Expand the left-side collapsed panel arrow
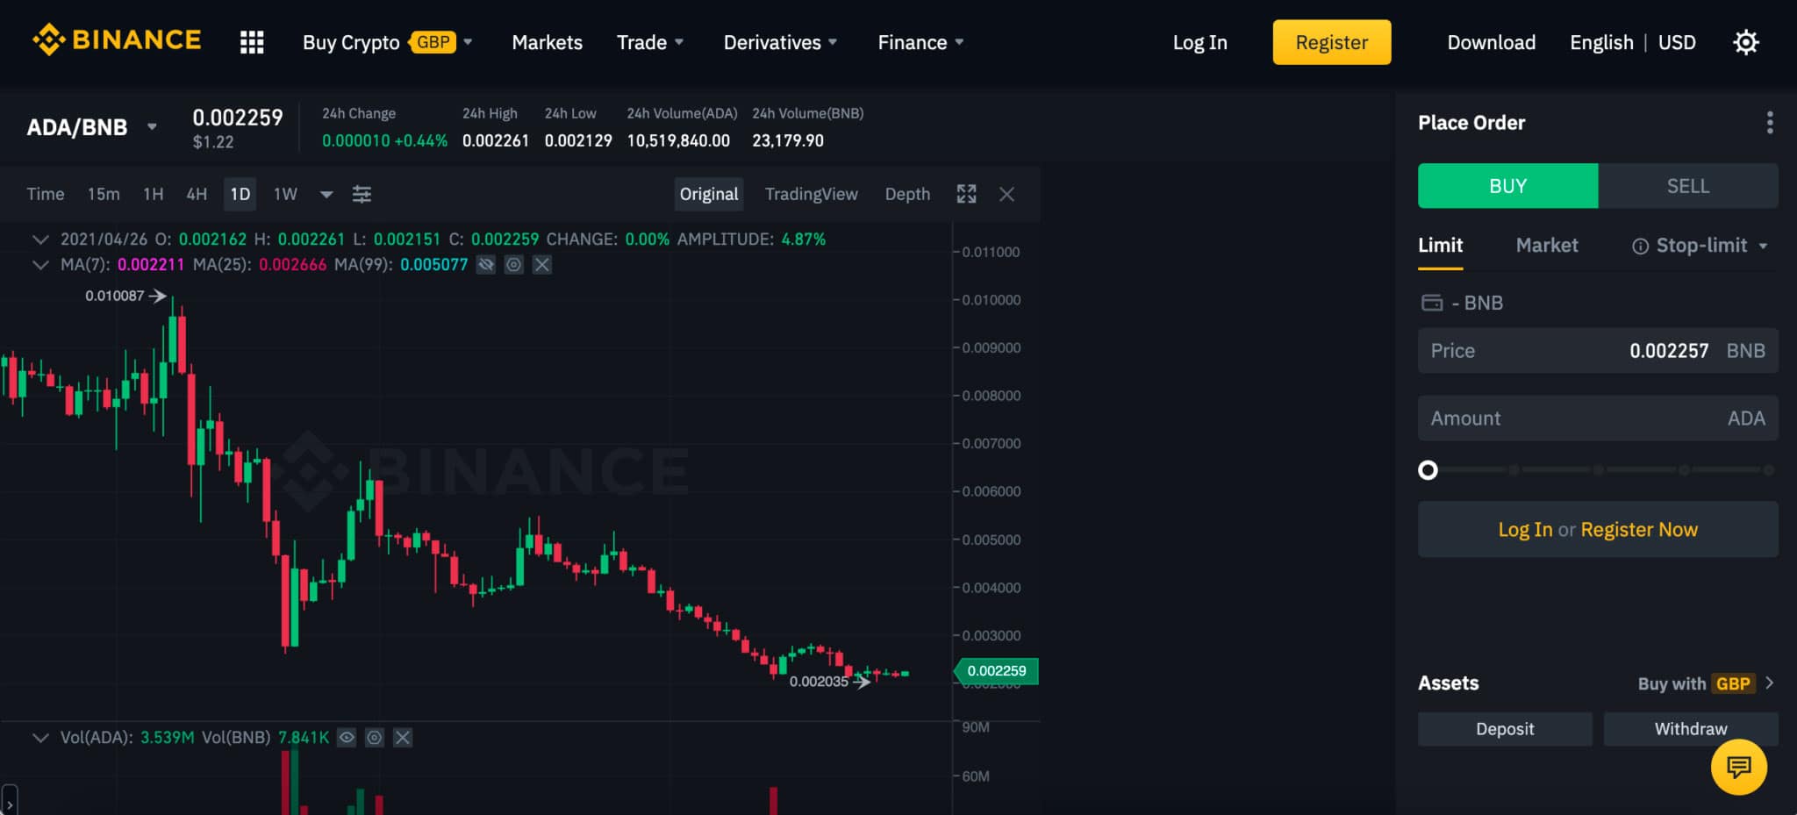Screen dimensions: 1797x815 (x=9, y=801)
